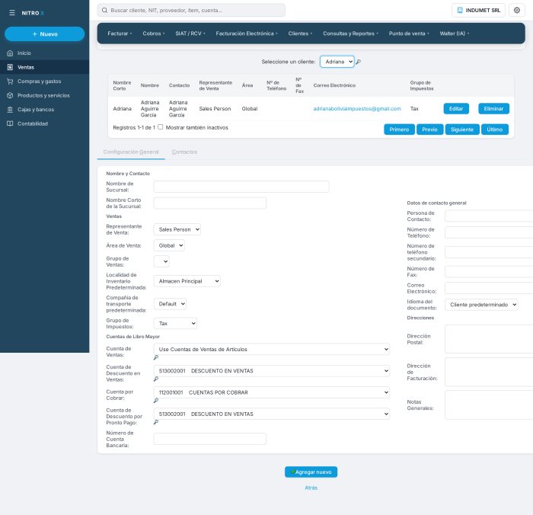This screenshot has height=515, width=533.
Task: Go to Siguiente record
Action: tap(462, 130)
